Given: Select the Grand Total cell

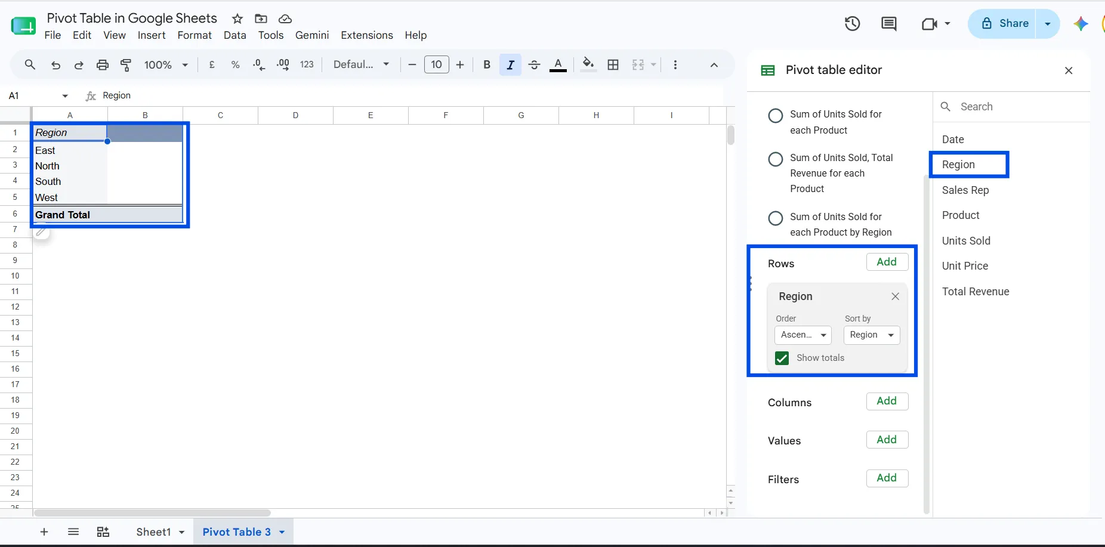Looking at the screenshot, I should 70,215.
